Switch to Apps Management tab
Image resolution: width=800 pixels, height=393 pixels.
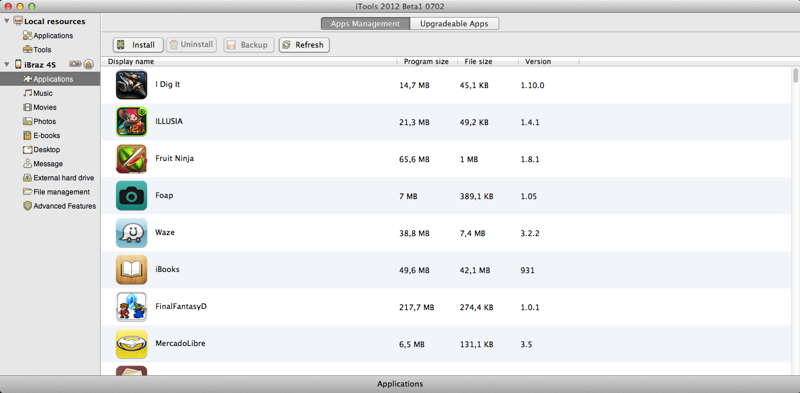365,23
